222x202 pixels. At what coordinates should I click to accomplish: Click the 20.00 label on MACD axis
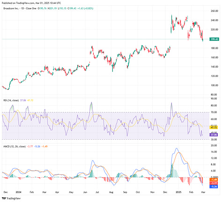(214, 145)
